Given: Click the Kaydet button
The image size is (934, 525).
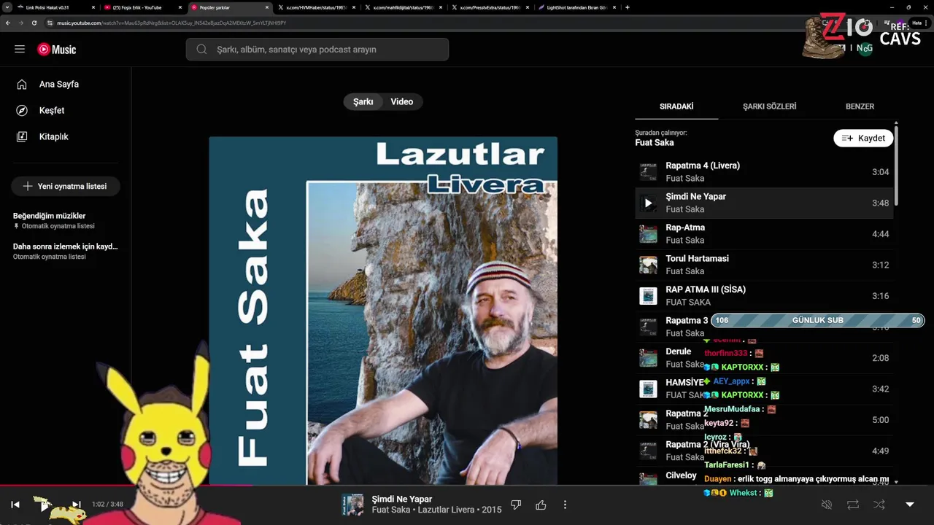Looking at the screenshot, I should point(863,138).
